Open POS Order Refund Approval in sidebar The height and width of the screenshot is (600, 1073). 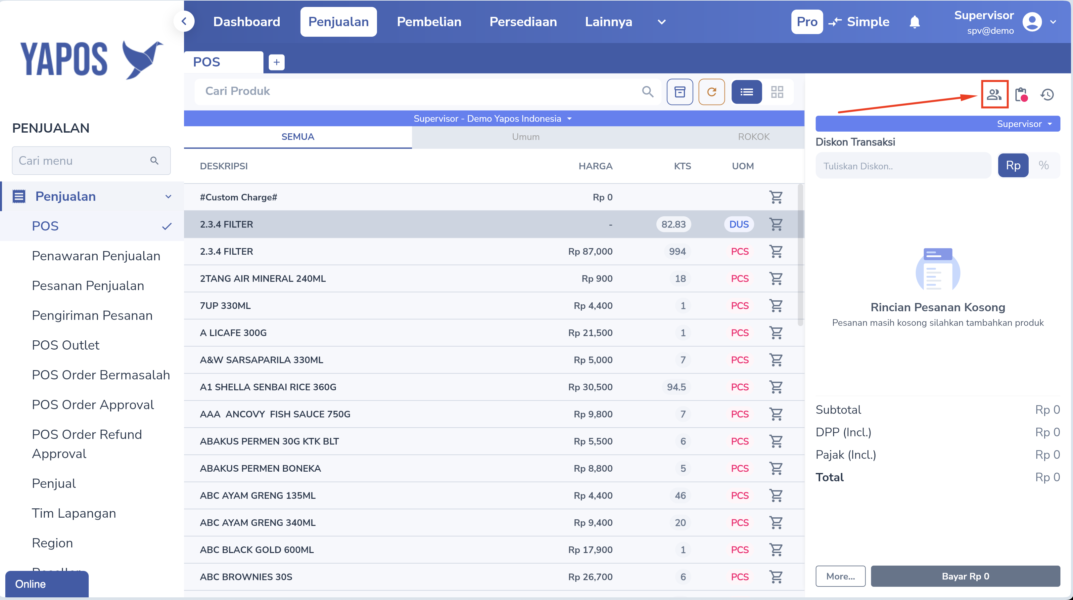[87, 444]
